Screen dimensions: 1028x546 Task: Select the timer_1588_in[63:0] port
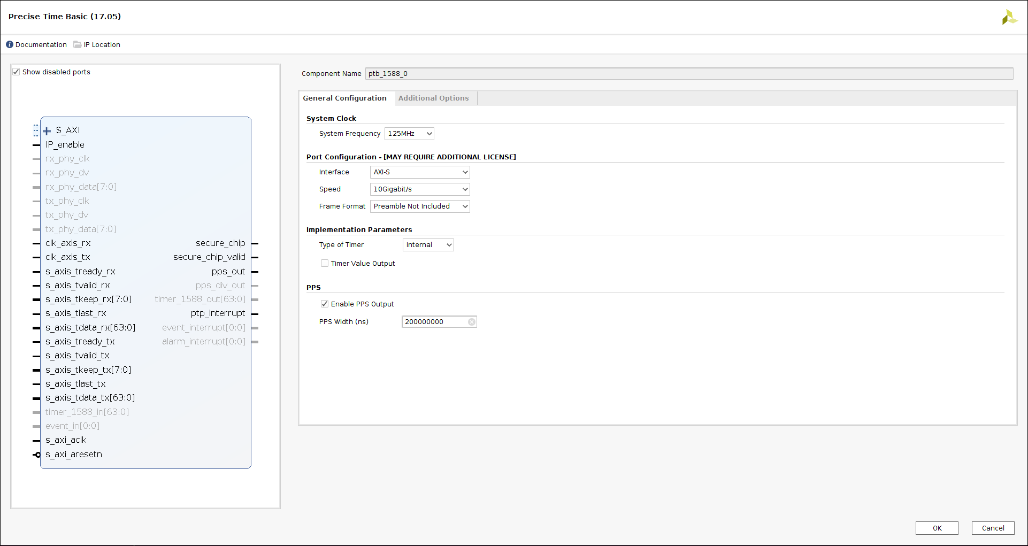click(x=87, y=412)
